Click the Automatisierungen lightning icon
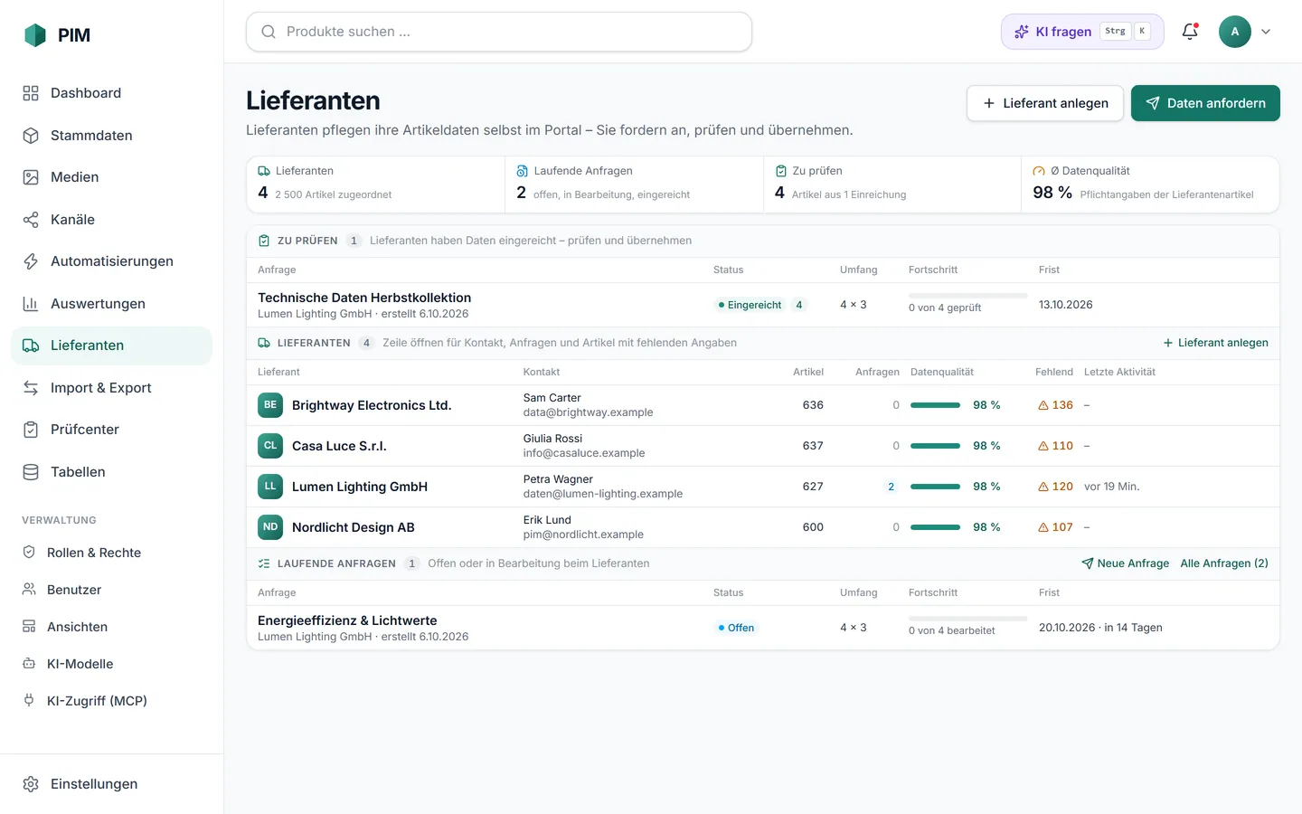 pyautogui.click(x=31, y=261)
